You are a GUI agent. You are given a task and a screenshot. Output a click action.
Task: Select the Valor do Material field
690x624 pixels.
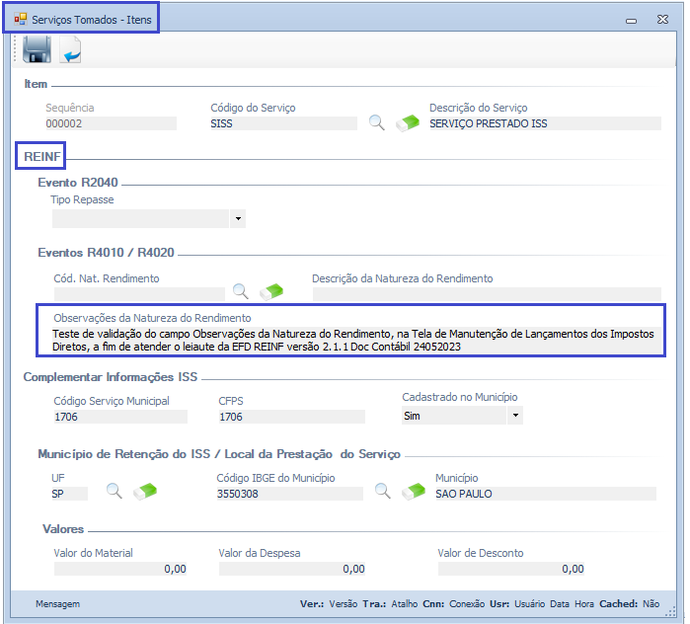point(120,569)
